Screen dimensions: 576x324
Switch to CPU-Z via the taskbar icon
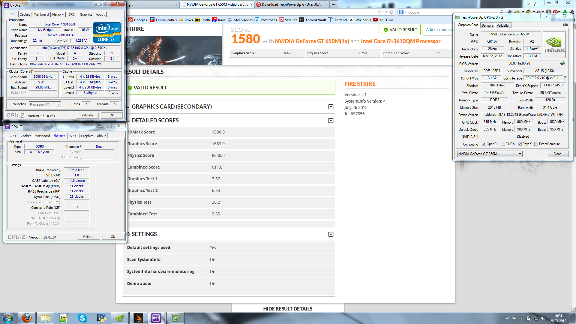(x=156, y=318)
